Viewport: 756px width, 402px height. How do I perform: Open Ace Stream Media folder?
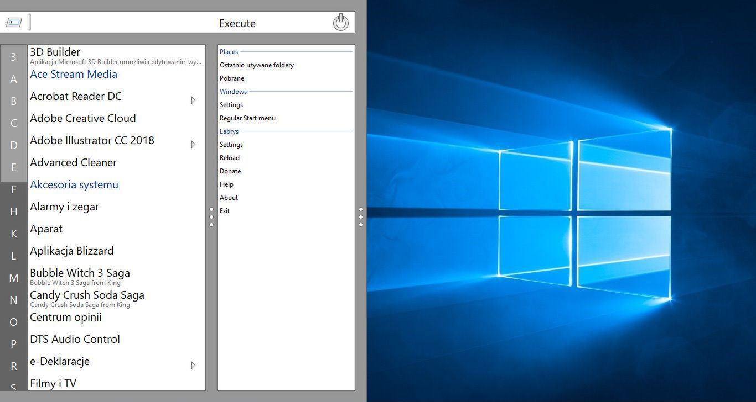[116, 75]
